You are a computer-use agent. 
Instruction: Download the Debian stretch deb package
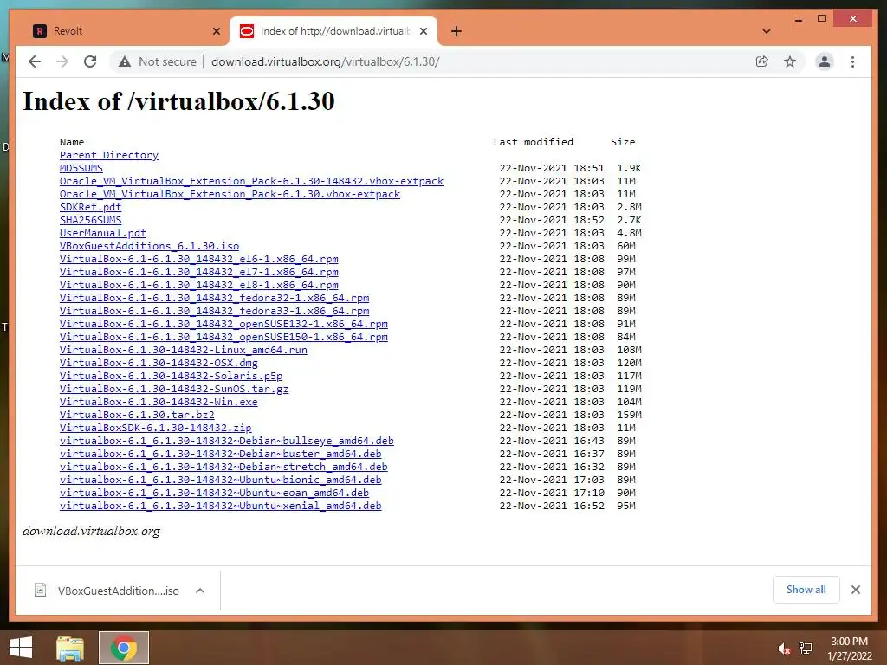pos(224,467)
